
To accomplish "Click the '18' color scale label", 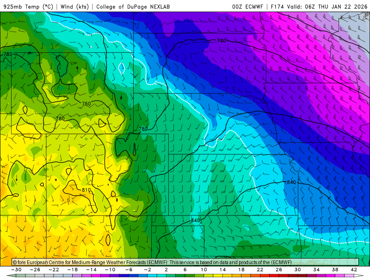I will point(241,270).
